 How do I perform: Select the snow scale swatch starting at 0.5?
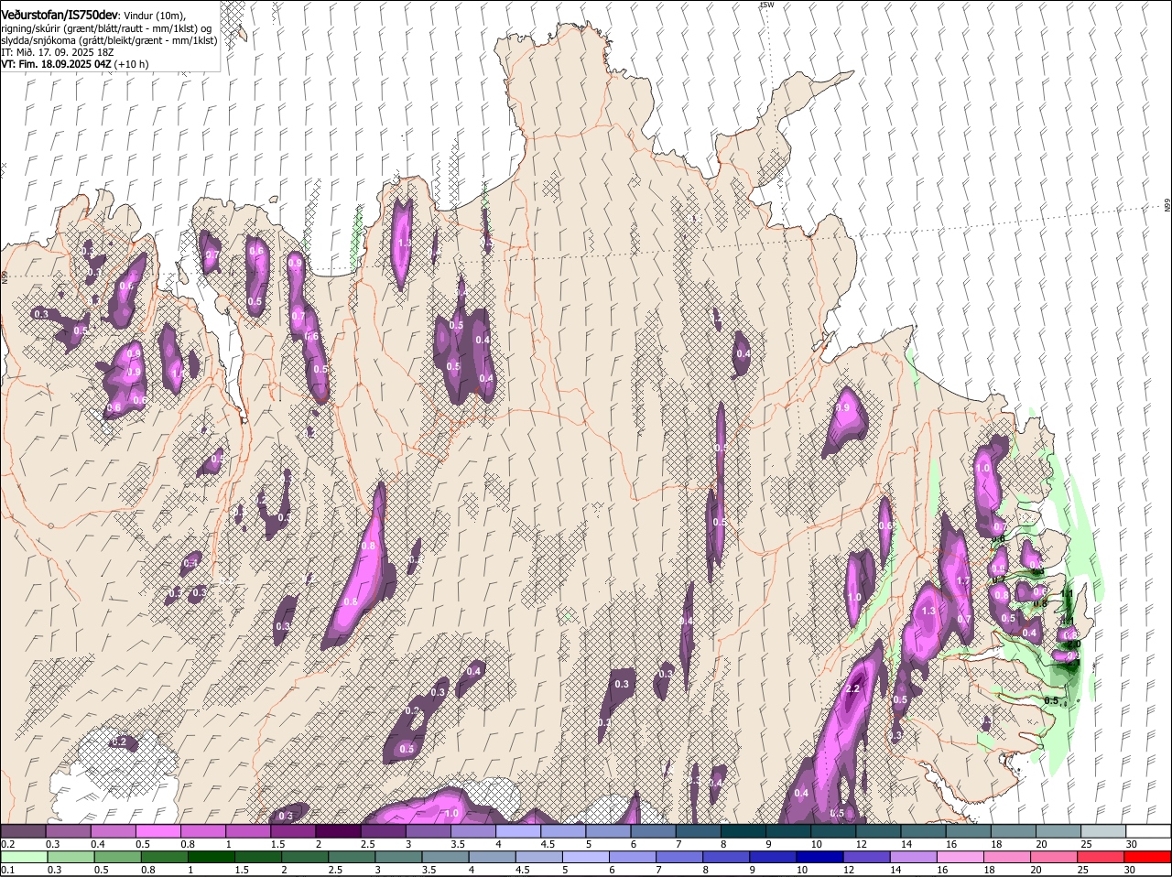coord(157,831)
